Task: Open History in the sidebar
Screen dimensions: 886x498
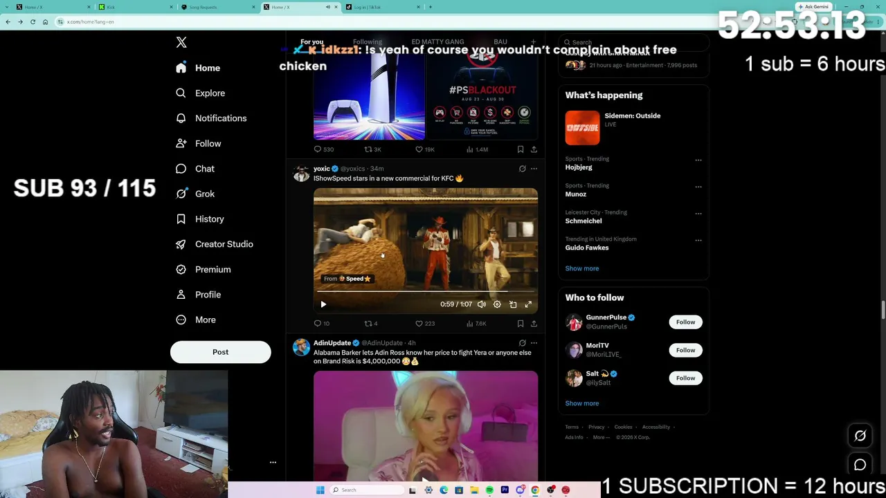Action: [x=199, y=219]
